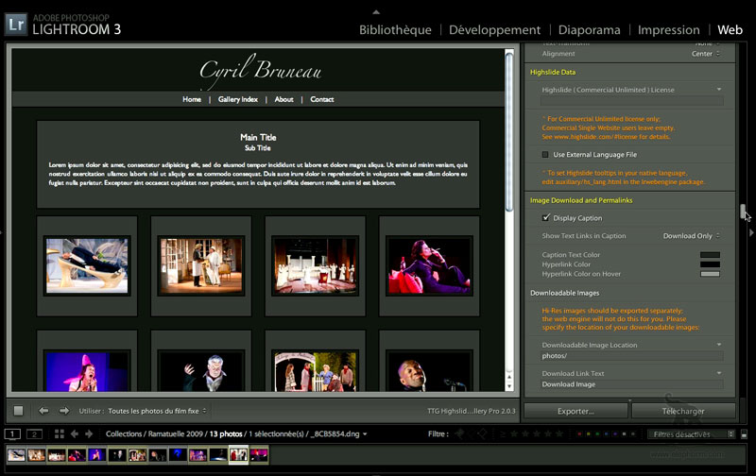Select the first filmstrip thumbnail
Viewport: 756px width, 476px height.
point(16,454)
